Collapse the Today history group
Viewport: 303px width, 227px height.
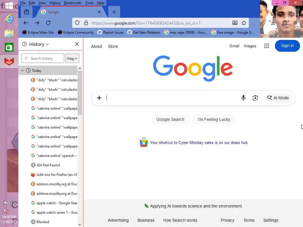coord(22,70)
